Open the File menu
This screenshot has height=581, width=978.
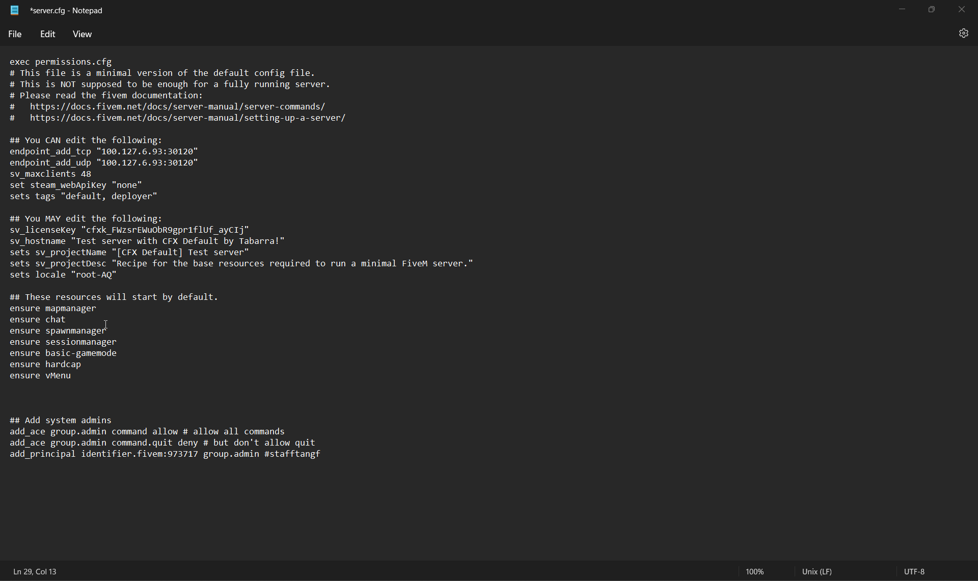tap(15, 34)
